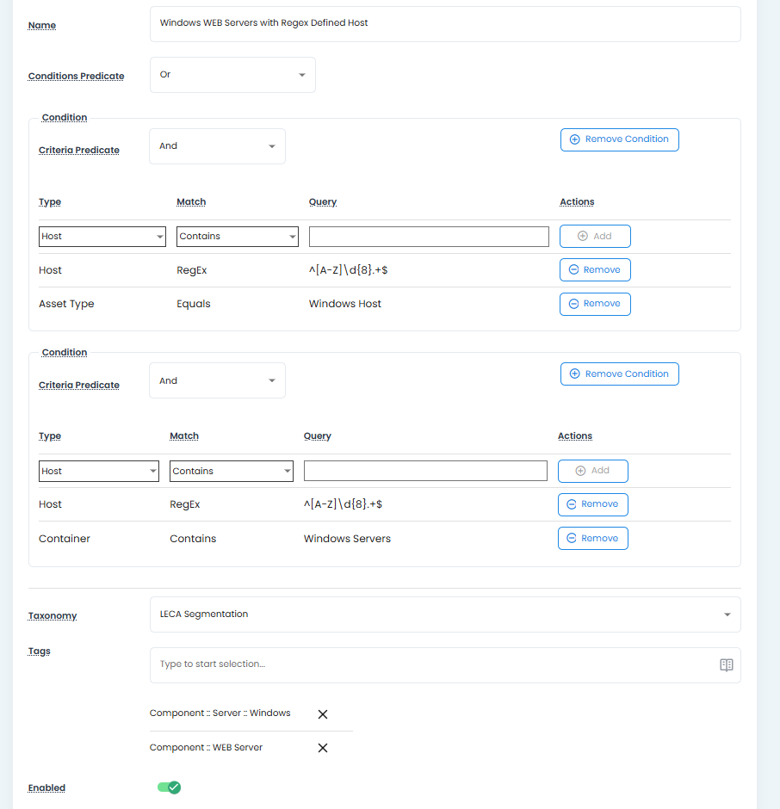Remove first condition's Host RegEx criterion
This screenshot has width=780, height=809.
(595, 270)
